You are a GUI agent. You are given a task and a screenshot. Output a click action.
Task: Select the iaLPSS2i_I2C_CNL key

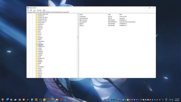(x=42, y=19)
